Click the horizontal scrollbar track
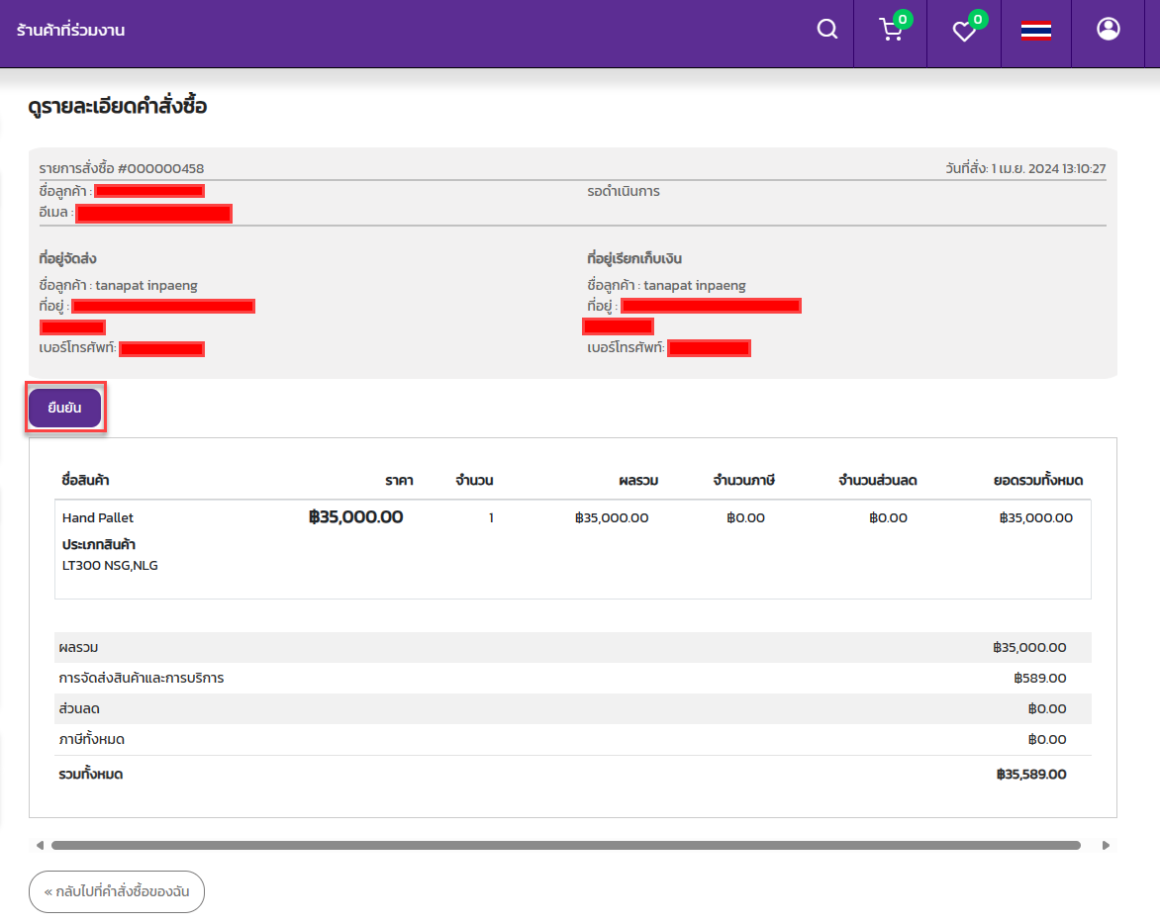The image size is (1160, 924). (x=565, y=846)
